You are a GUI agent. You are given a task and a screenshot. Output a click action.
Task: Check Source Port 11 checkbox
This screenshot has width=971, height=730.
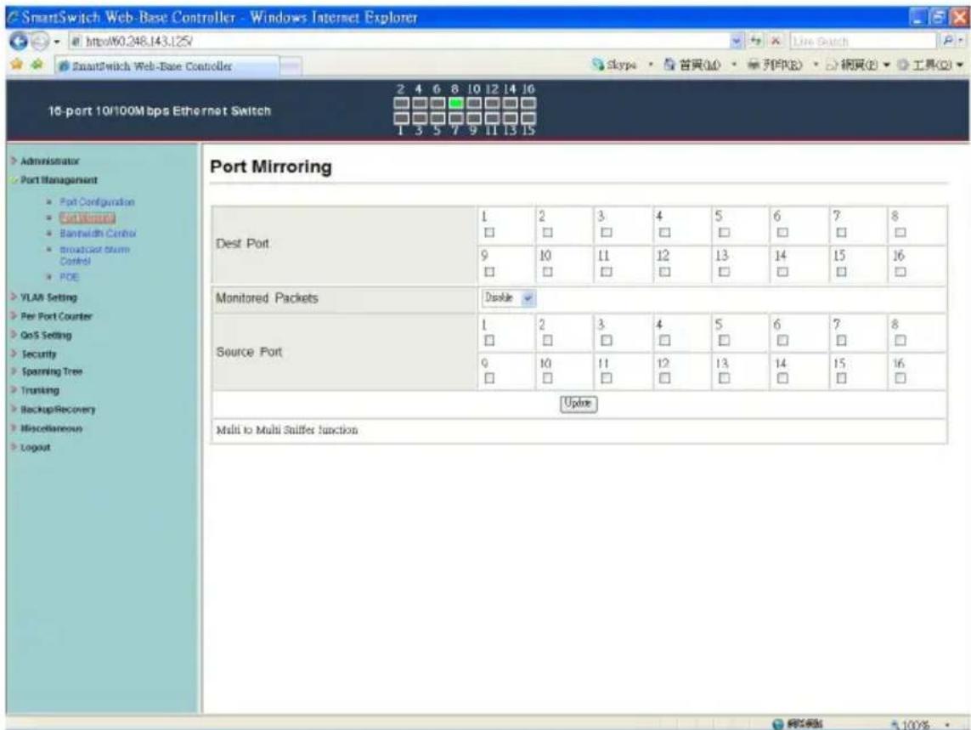tap(607, 378)
